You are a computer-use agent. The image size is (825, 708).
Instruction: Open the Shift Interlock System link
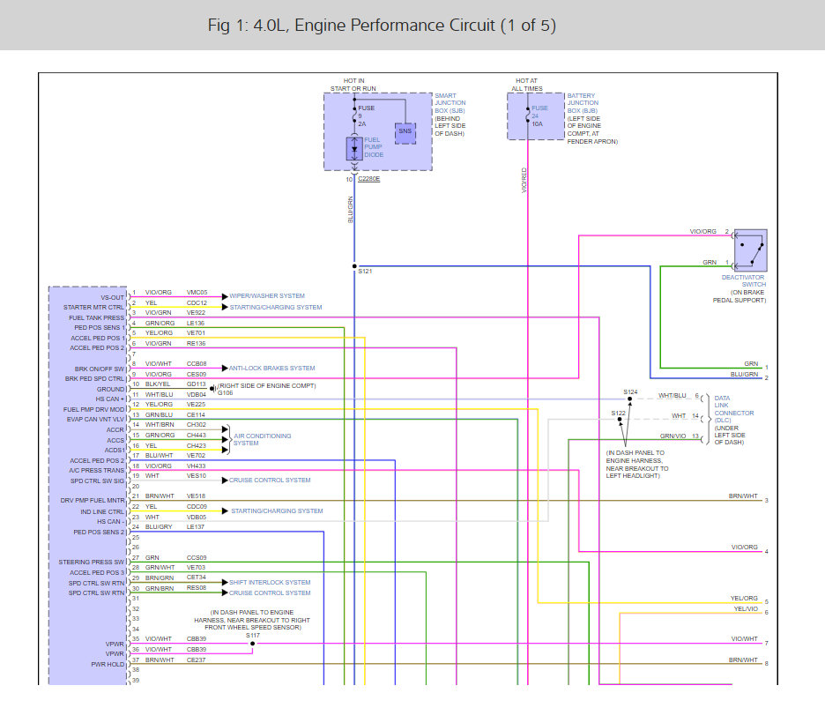point(270,582)
